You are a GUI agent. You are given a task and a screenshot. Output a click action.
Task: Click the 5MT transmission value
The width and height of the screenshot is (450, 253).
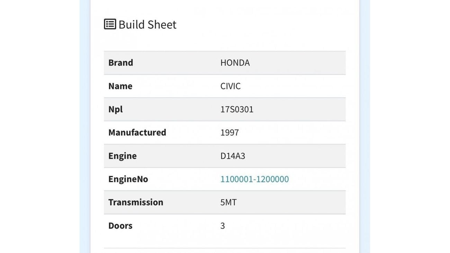228,202
